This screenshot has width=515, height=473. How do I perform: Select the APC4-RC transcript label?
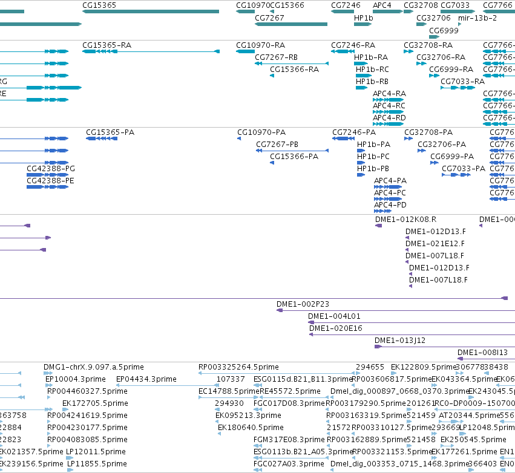tap(389, 106)
